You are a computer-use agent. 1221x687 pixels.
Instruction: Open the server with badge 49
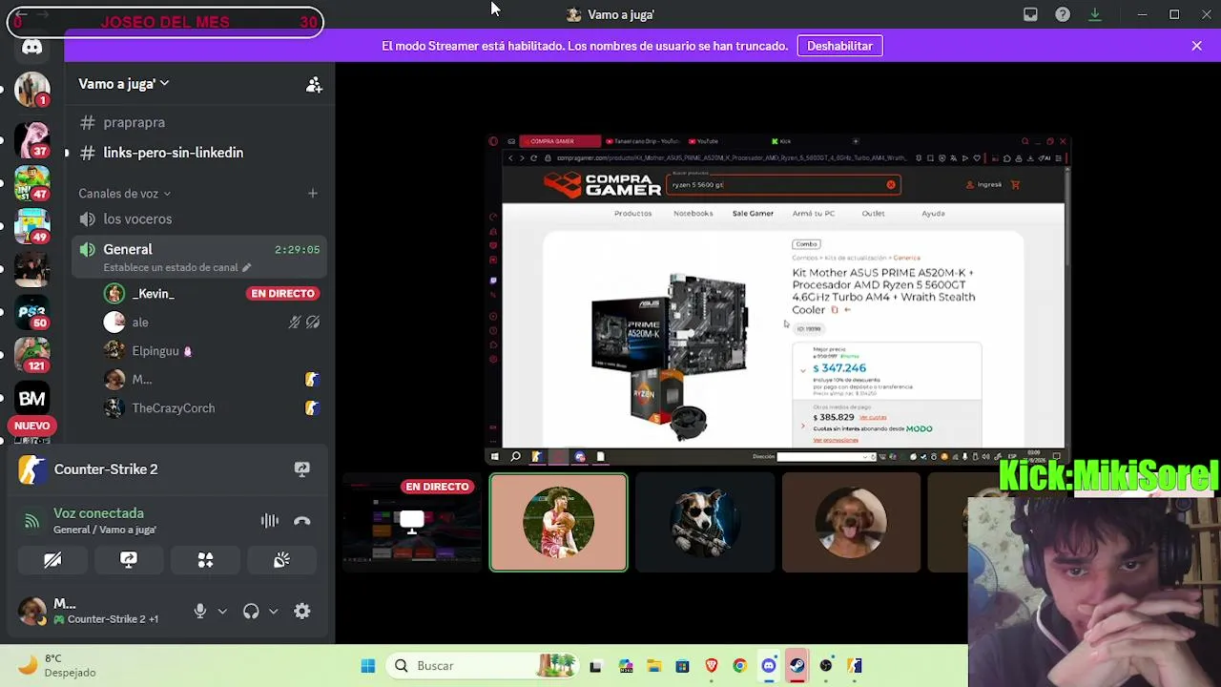[32, 225]
